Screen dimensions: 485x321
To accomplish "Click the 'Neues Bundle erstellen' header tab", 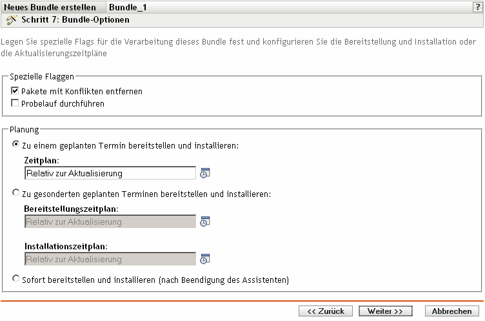I will (x=50, y=7).
